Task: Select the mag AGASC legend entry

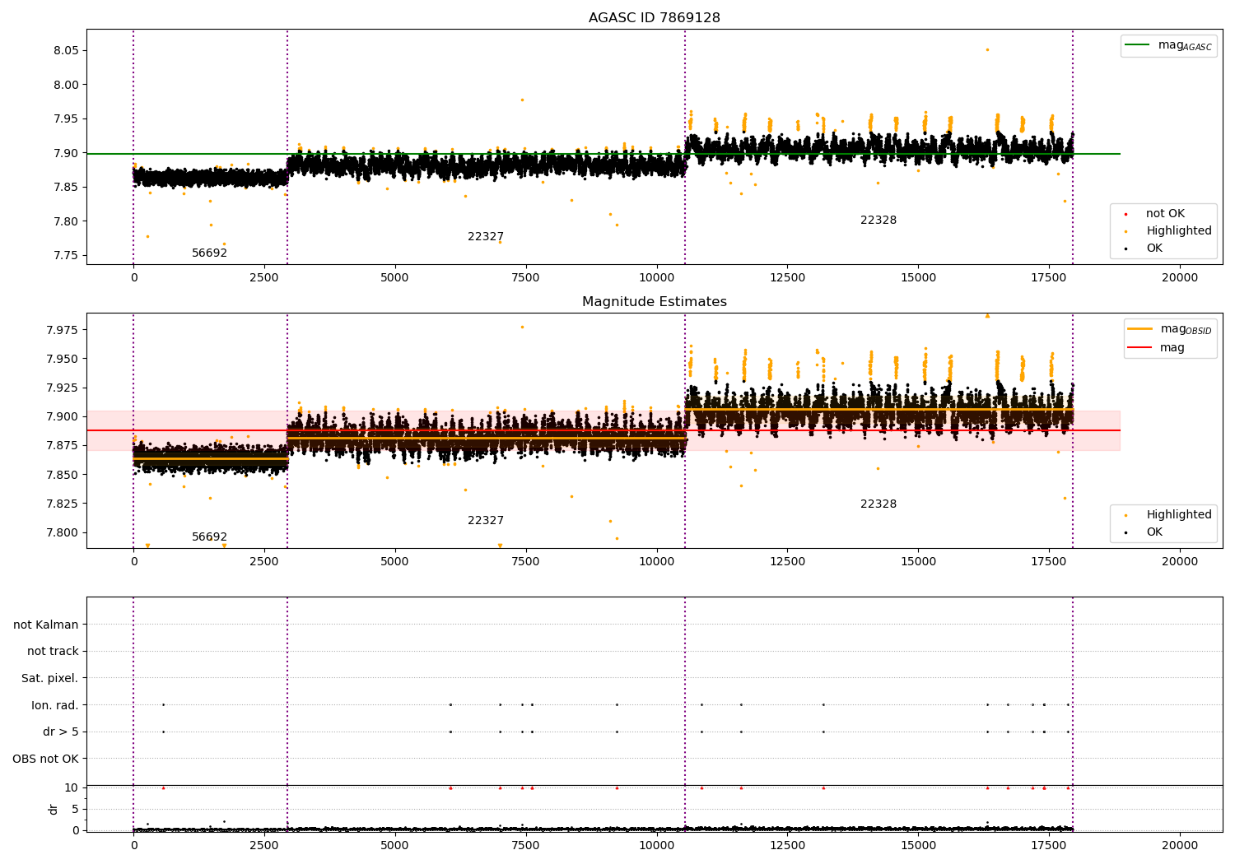Action: [x=1168, y=45]
